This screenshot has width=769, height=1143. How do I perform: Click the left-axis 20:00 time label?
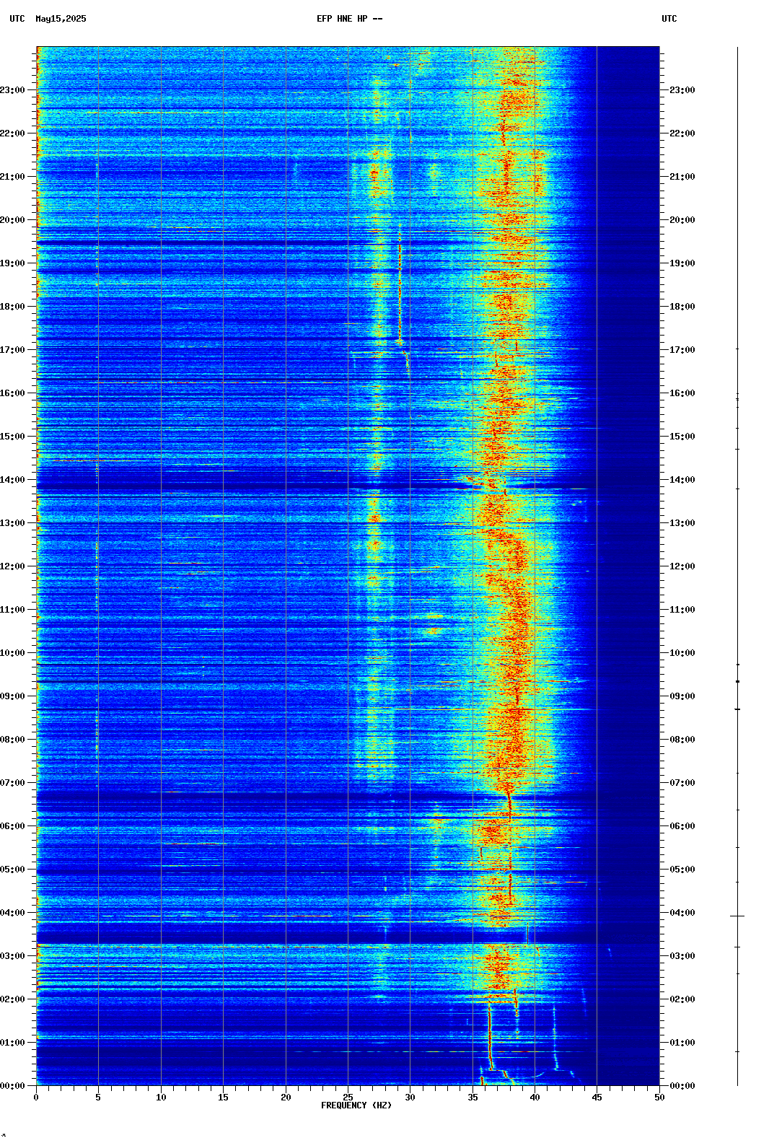[x=13, y=220]
